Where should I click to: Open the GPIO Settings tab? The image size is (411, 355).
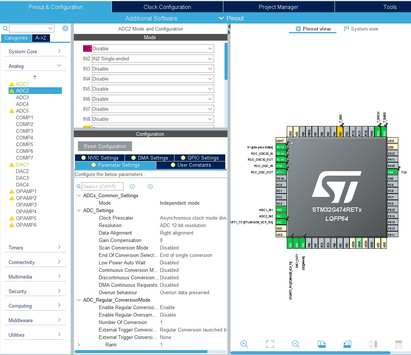tap(200, 158)
